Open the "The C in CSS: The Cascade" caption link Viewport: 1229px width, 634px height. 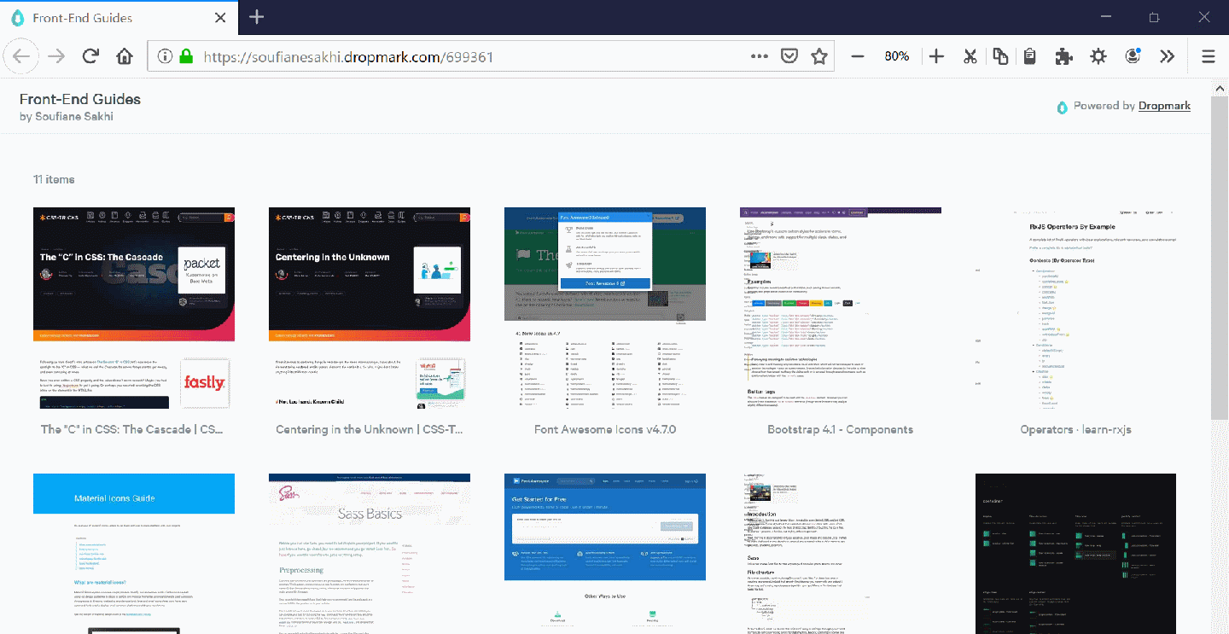[134, 429]
